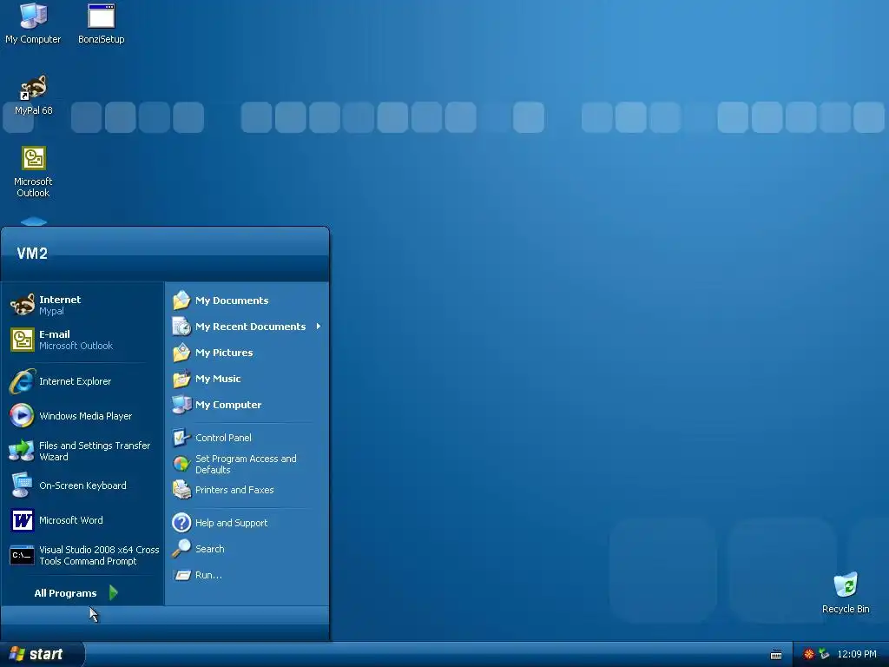The image size is (889, 667).
Task: Choose Internet Mypal menu entry
Action: (x=82, y=305)
